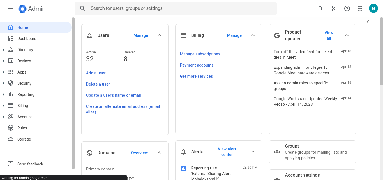Viewport: 383px width, 180px height.
Task: Open the help question mark icon
Action: coord(347,8)
